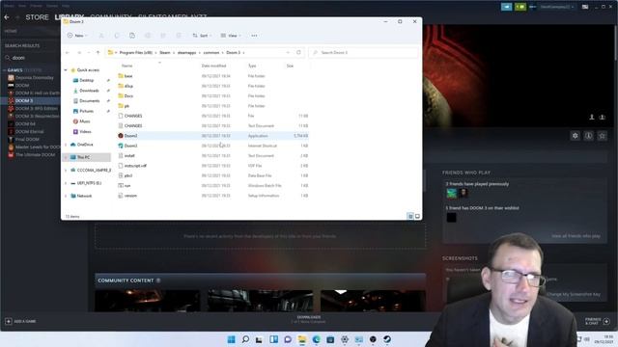The height and width of the screenshot is (347, 618).
Task: Add DOOM 3 to favorites star icon
Action: [602, 136]
